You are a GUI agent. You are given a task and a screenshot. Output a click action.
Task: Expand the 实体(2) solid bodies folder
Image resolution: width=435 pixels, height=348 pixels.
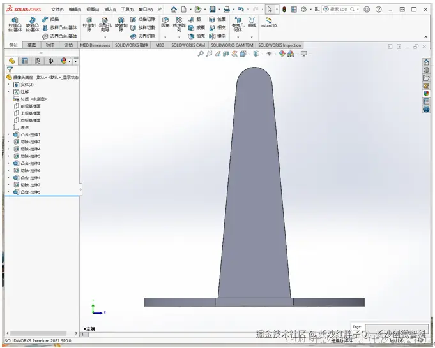point(8,84)
